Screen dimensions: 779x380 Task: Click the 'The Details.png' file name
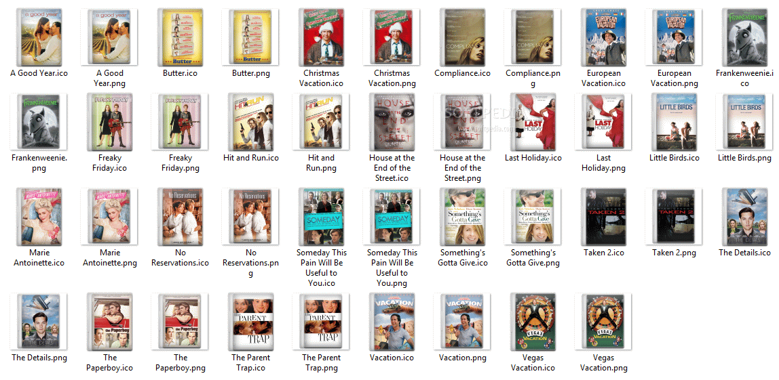coord(39,358)
